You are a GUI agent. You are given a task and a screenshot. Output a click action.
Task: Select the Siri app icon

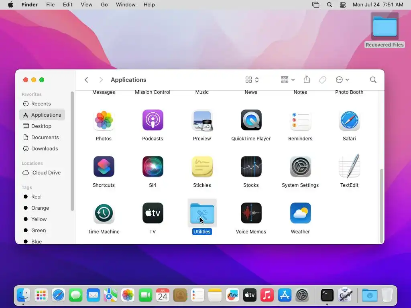153,166
